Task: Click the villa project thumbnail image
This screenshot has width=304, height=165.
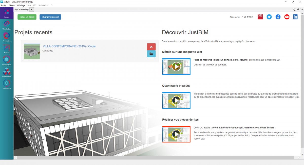Action: click(32, 51)
